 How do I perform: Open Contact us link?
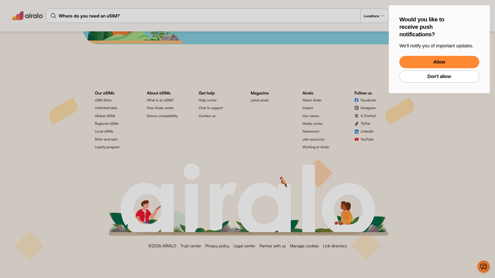(207, 116)
